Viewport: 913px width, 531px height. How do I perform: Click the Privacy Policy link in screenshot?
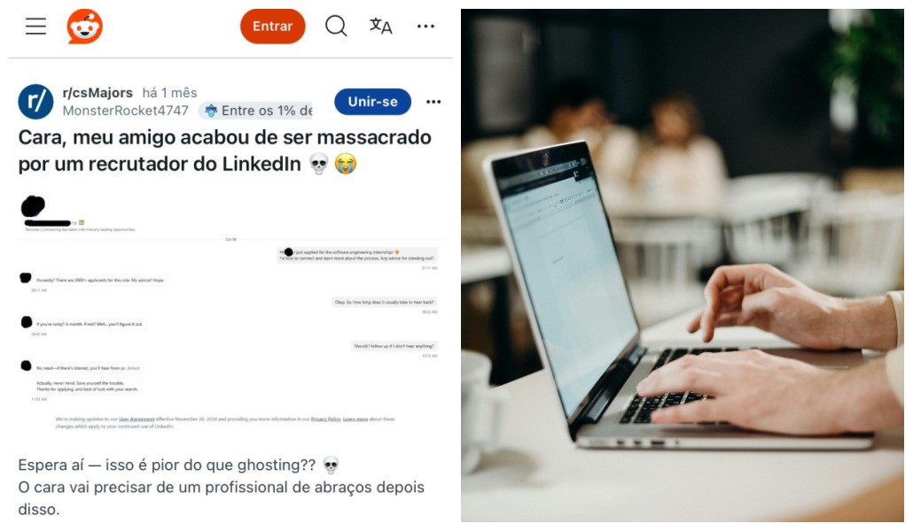click(325, 419)
